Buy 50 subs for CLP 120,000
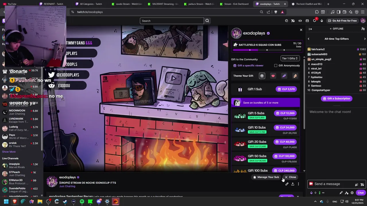The image size is (367, 206). [284, 156]
